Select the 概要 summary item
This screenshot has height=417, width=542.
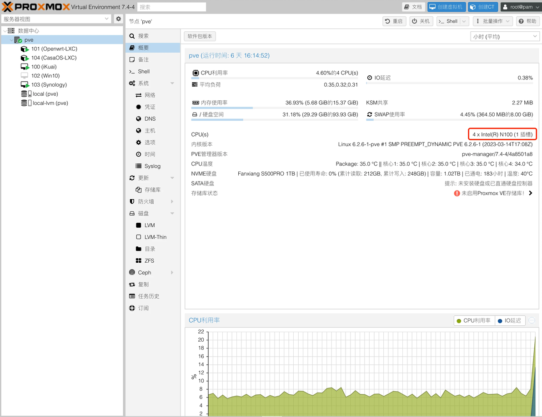[153, 48]
